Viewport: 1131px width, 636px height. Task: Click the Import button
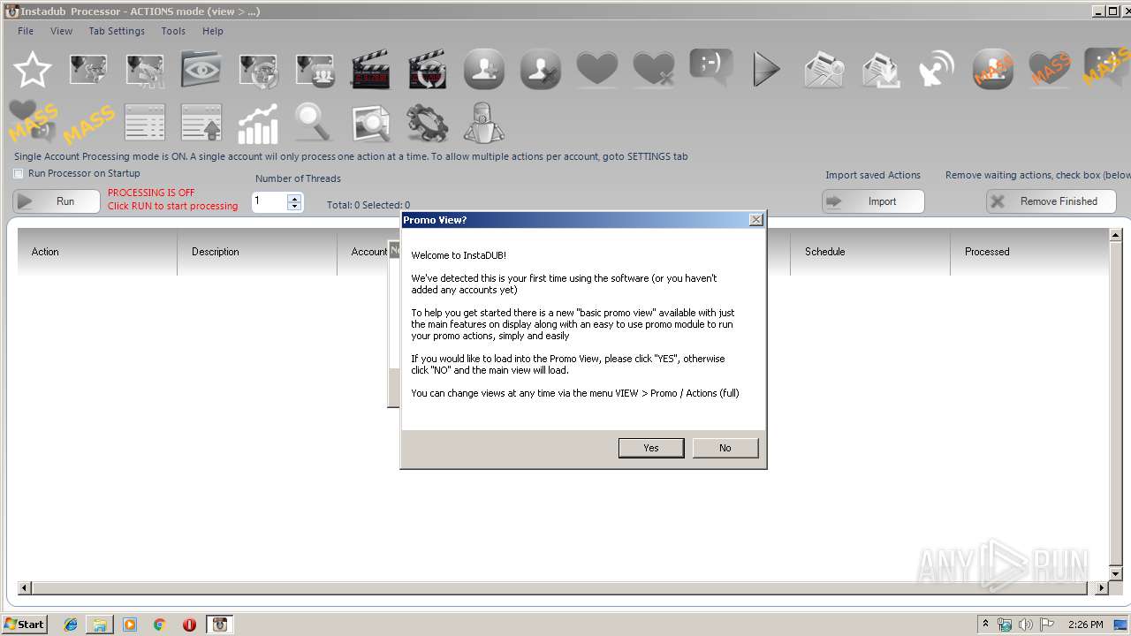pos(873,201)
